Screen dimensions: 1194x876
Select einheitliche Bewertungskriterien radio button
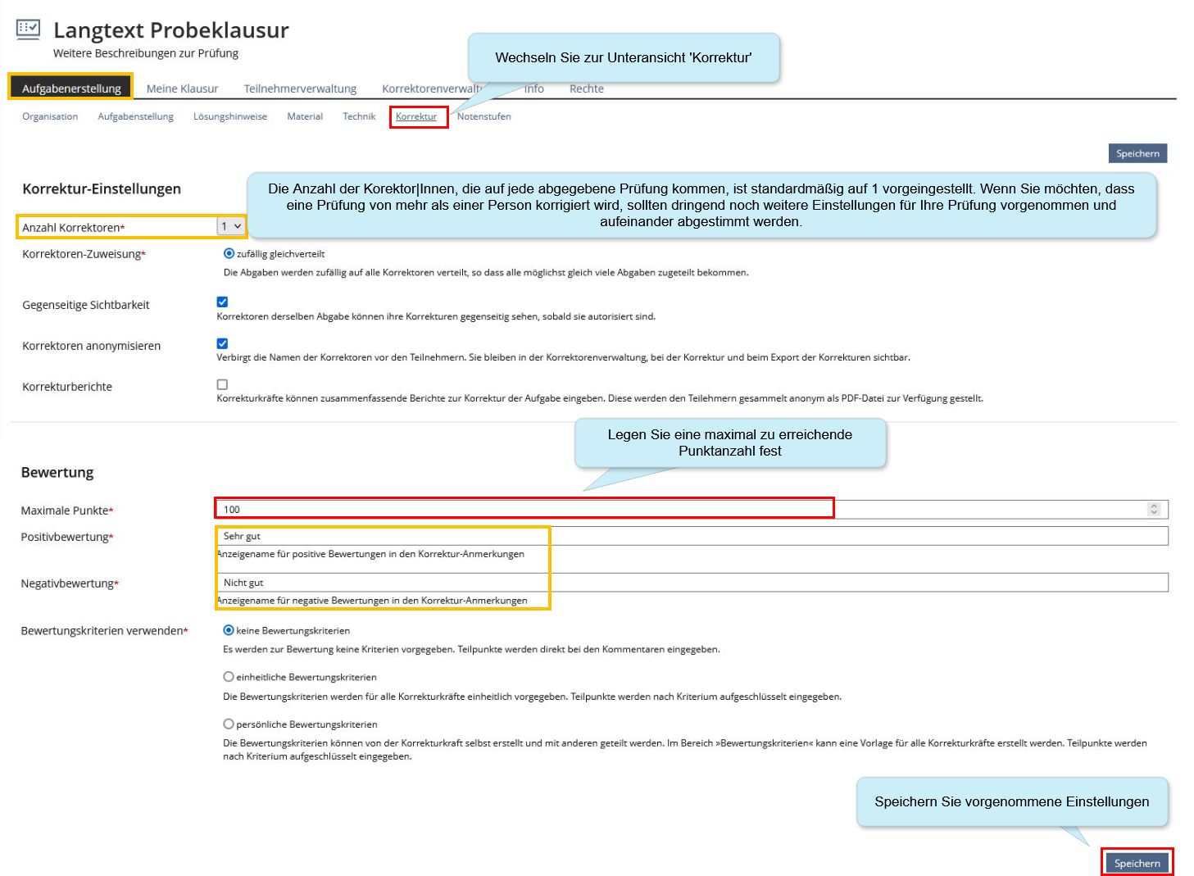click(229, 677)
